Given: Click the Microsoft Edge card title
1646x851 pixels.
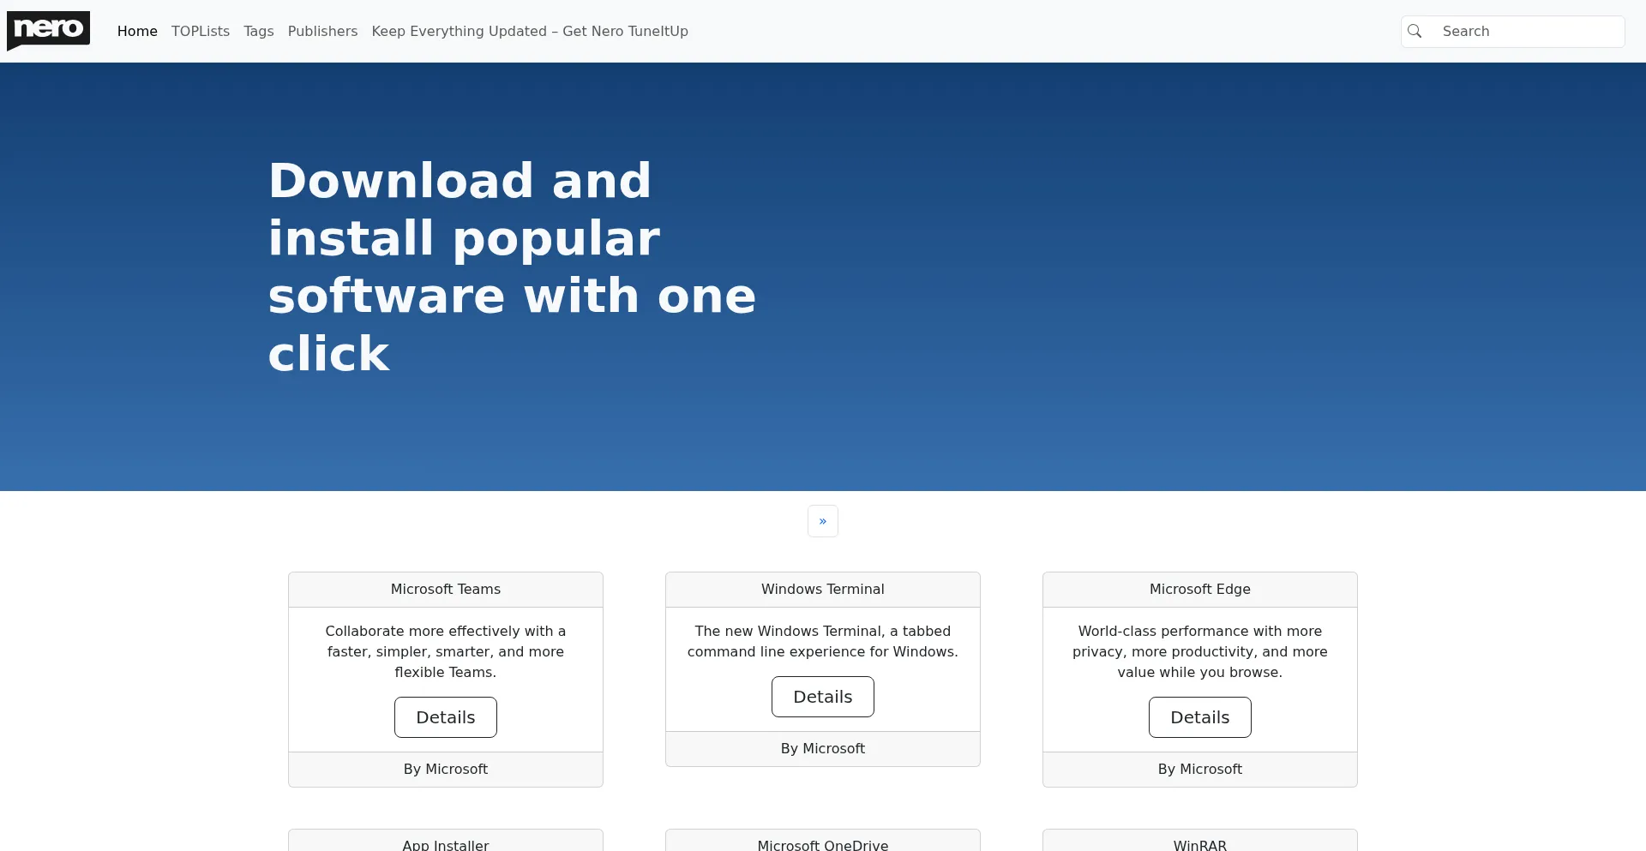Looking at the screenshot, I should coord(1200,590).
